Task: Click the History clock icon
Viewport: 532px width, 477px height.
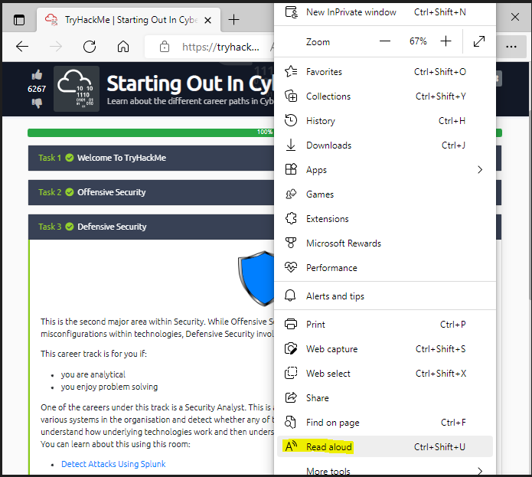Action: [x=291, y=120]
